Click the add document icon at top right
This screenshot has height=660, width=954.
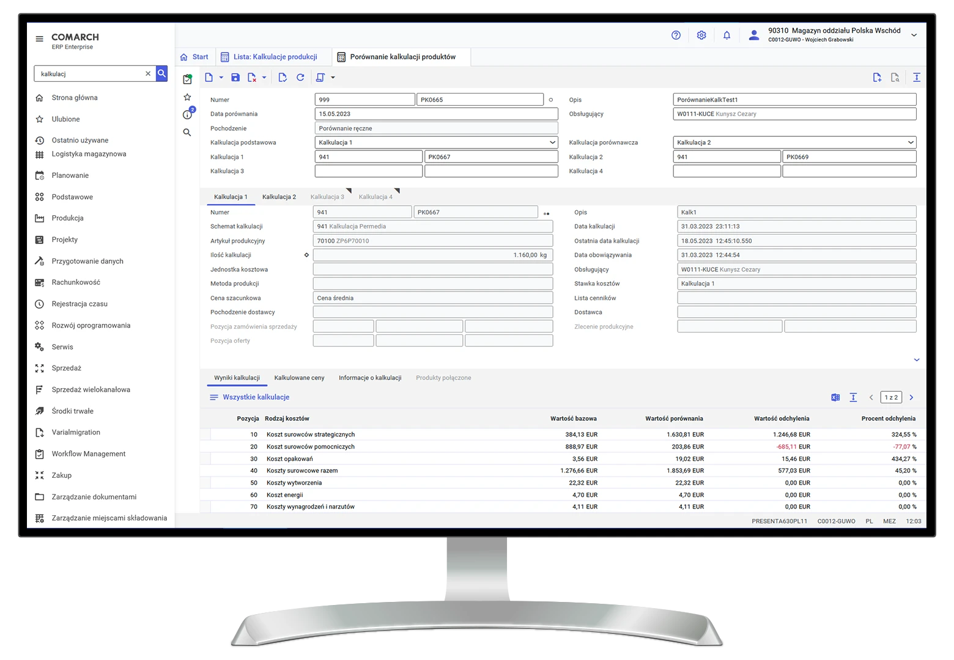coord(877,78)
